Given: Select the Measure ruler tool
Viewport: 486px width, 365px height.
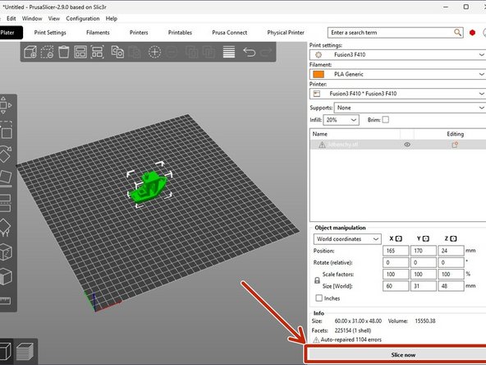Looking at the screenshot, I should click(x=5, y=301).
